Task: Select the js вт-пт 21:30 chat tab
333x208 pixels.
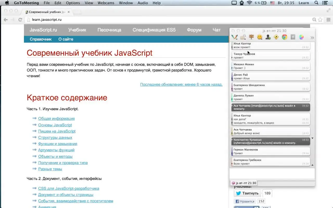Action: point(244,183)
